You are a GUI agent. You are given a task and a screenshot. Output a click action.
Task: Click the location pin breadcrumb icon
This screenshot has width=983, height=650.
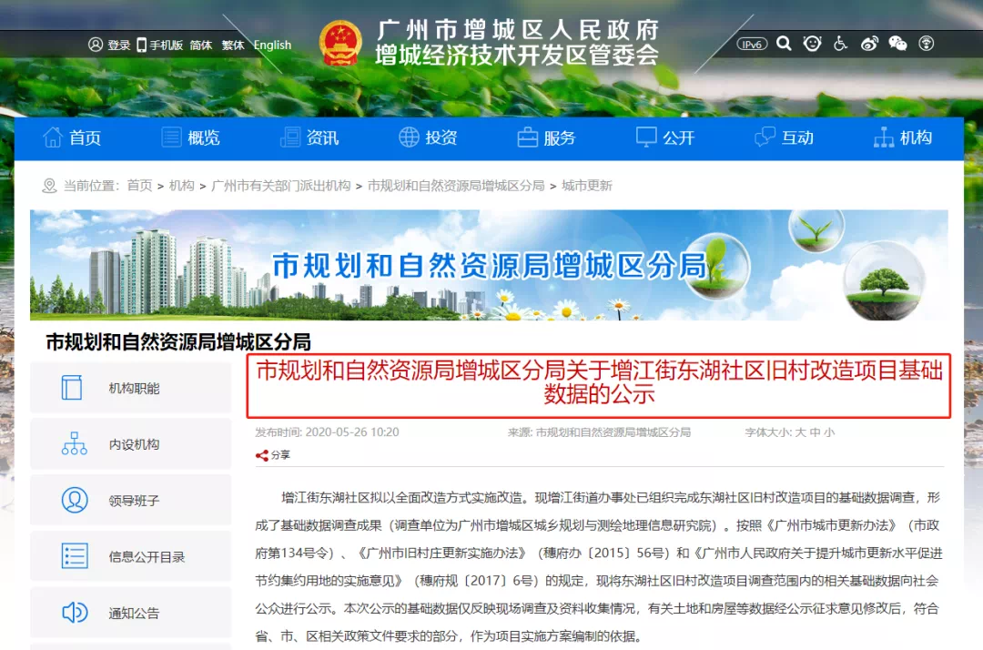[x=49, y=186]
